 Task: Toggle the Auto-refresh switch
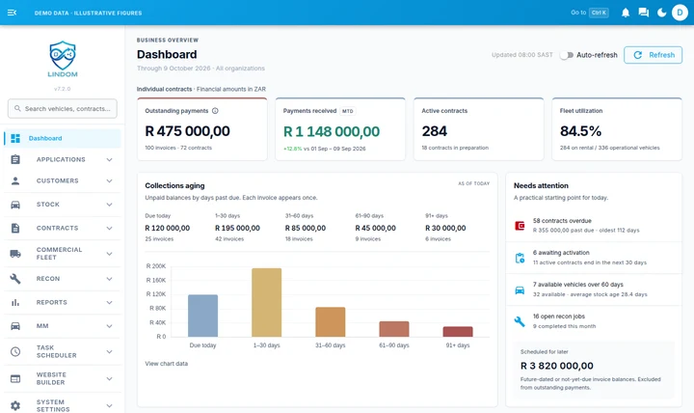click(x=567, y=55)
